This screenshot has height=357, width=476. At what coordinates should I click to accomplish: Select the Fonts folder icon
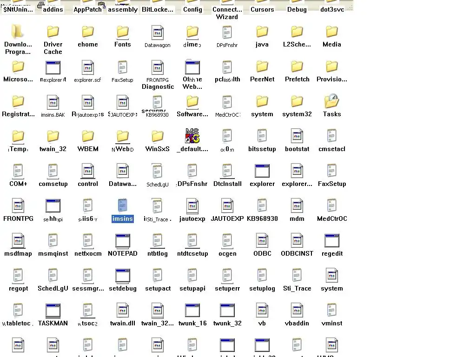coord(123,32)
